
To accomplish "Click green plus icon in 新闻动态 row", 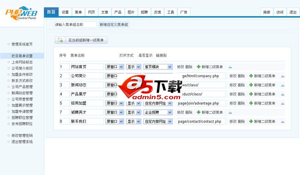I will [251, 85].
